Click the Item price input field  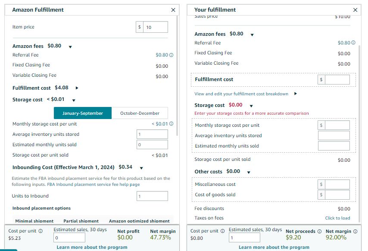tap(155, 27)
